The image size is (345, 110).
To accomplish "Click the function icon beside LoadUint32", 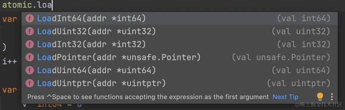I will click(30, 32).
